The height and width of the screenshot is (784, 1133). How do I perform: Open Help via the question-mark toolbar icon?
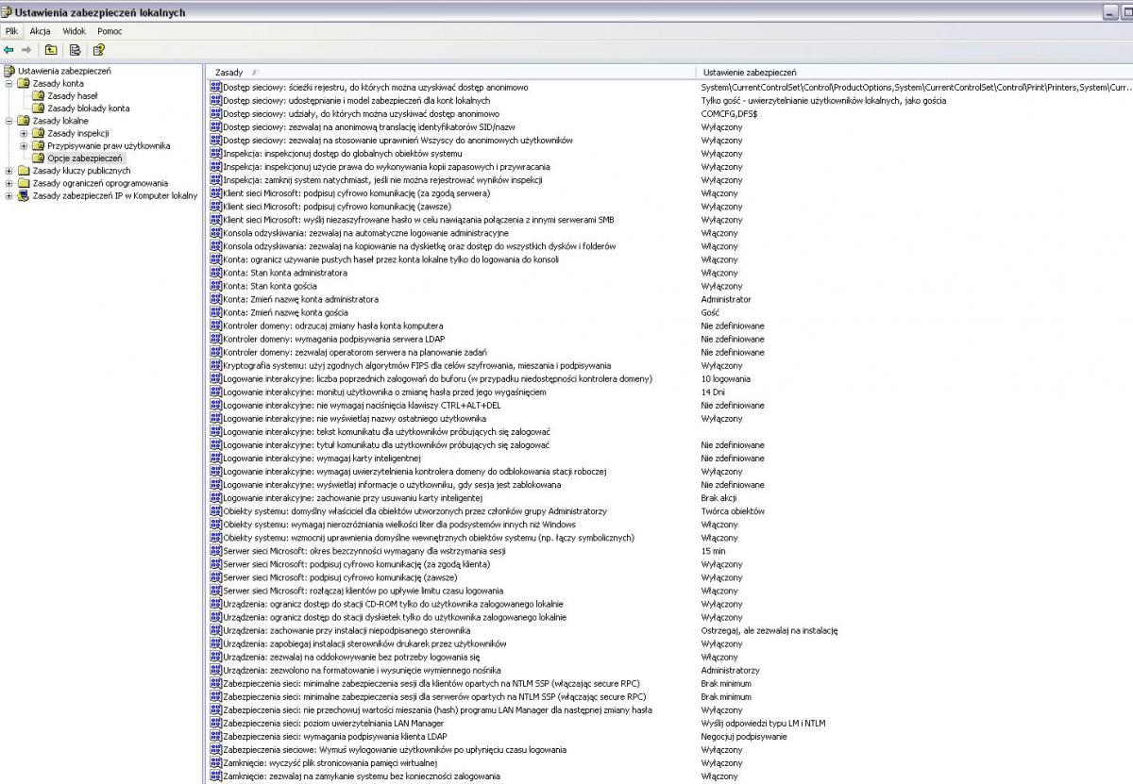click(x=98, y=50)
